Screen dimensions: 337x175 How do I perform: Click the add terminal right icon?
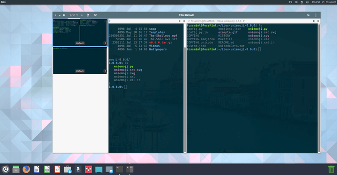pos(88,15)
